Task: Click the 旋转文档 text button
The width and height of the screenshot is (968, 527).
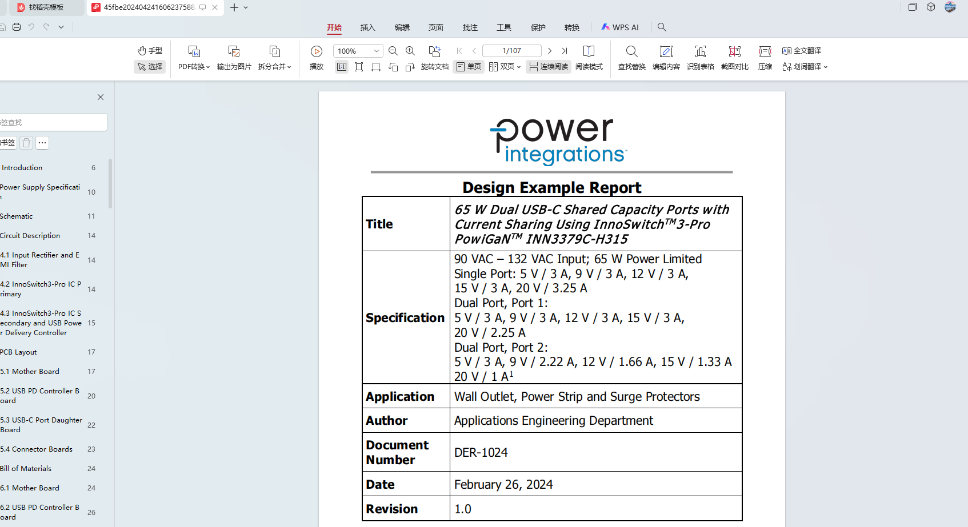Action: [x=435, y=67]
